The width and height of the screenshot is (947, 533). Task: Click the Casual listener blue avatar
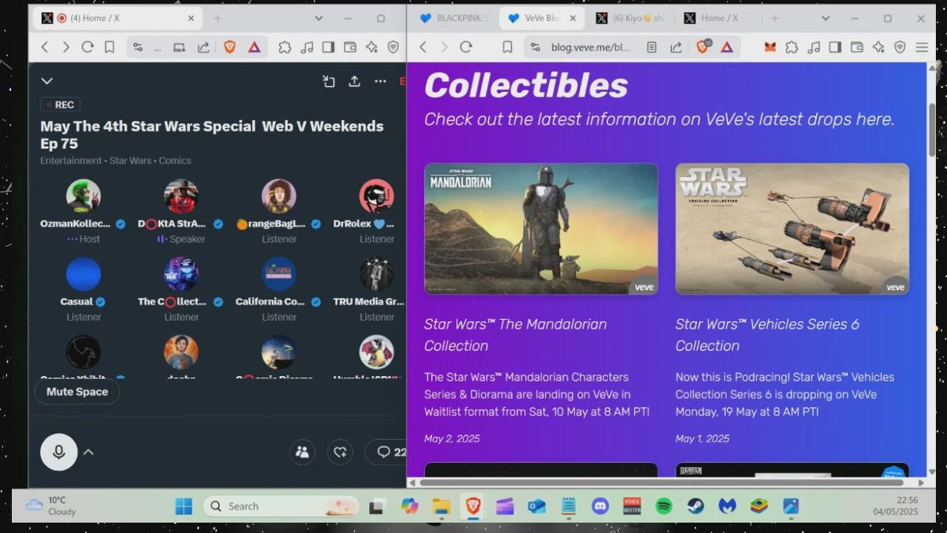tap(84, 275)
